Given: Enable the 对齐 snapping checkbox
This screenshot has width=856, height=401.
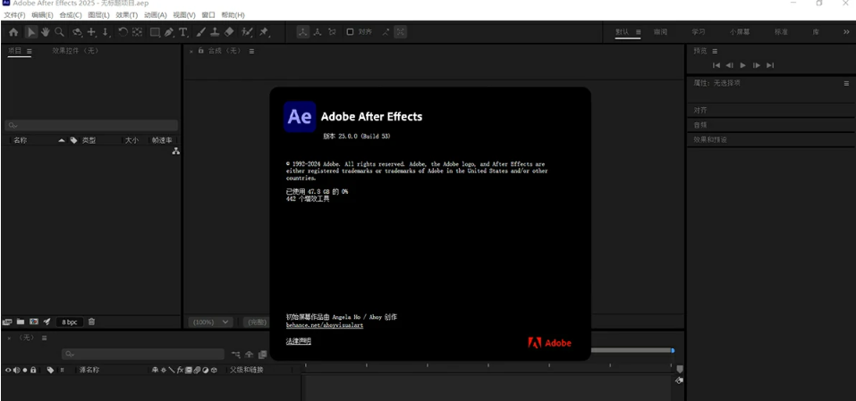Looking at the screenshot, I should click(x=350, y=32).
